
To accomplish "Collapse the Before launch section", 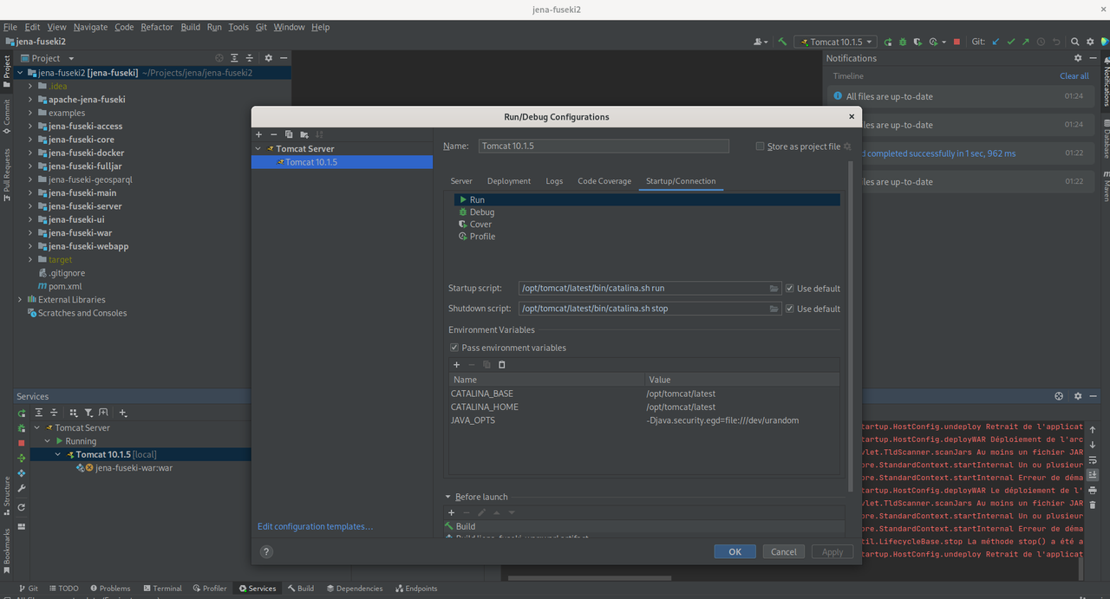I will [x=448, y=498].
